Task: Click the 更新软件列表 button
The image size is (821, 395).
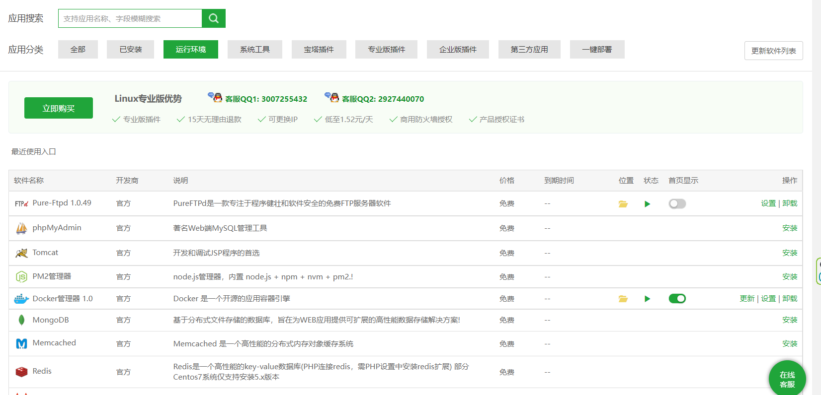Action: [x=774, y=51]
